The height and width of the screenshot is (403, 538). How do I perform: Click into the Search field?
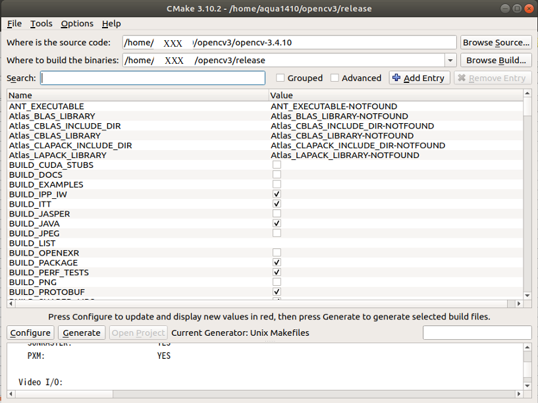(153, 78)
